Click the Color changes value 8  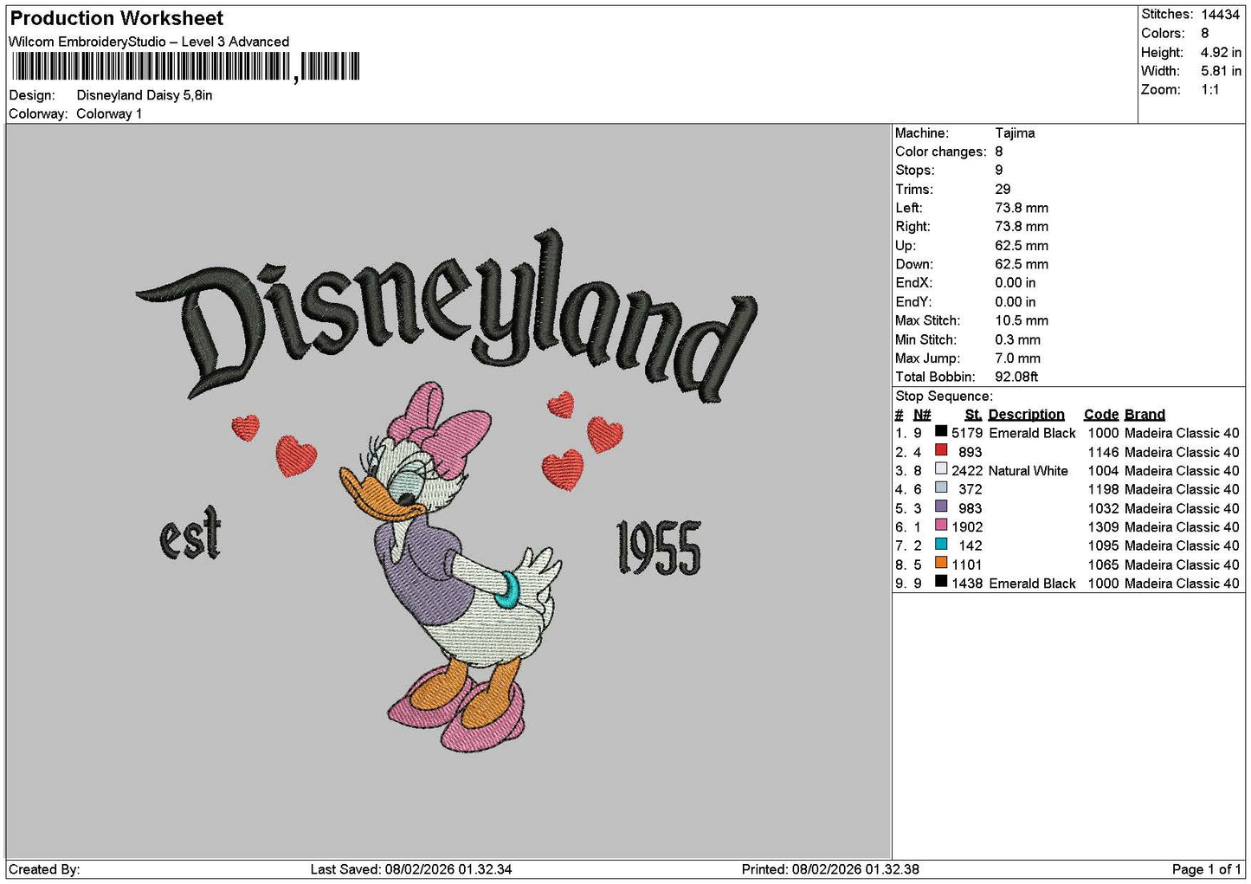999,152
